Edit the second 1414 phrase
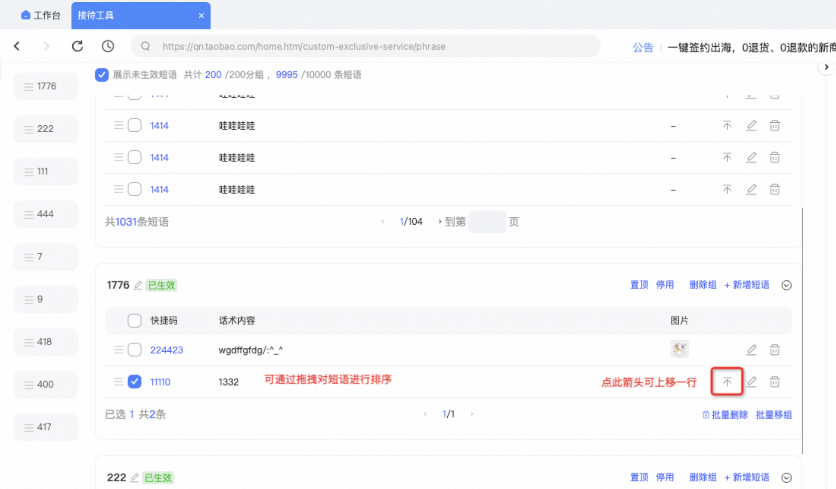Image resolution: width=836 pixels, height=489 pixels. point(751,158)
